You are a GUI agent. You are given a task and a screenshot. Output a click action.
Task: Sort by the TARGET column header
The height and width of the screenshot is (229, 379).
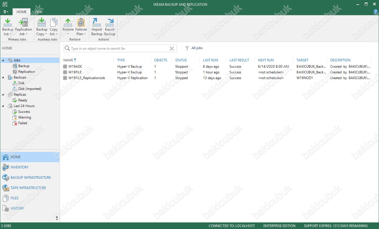pyautogui.click(x=302, y=60)
